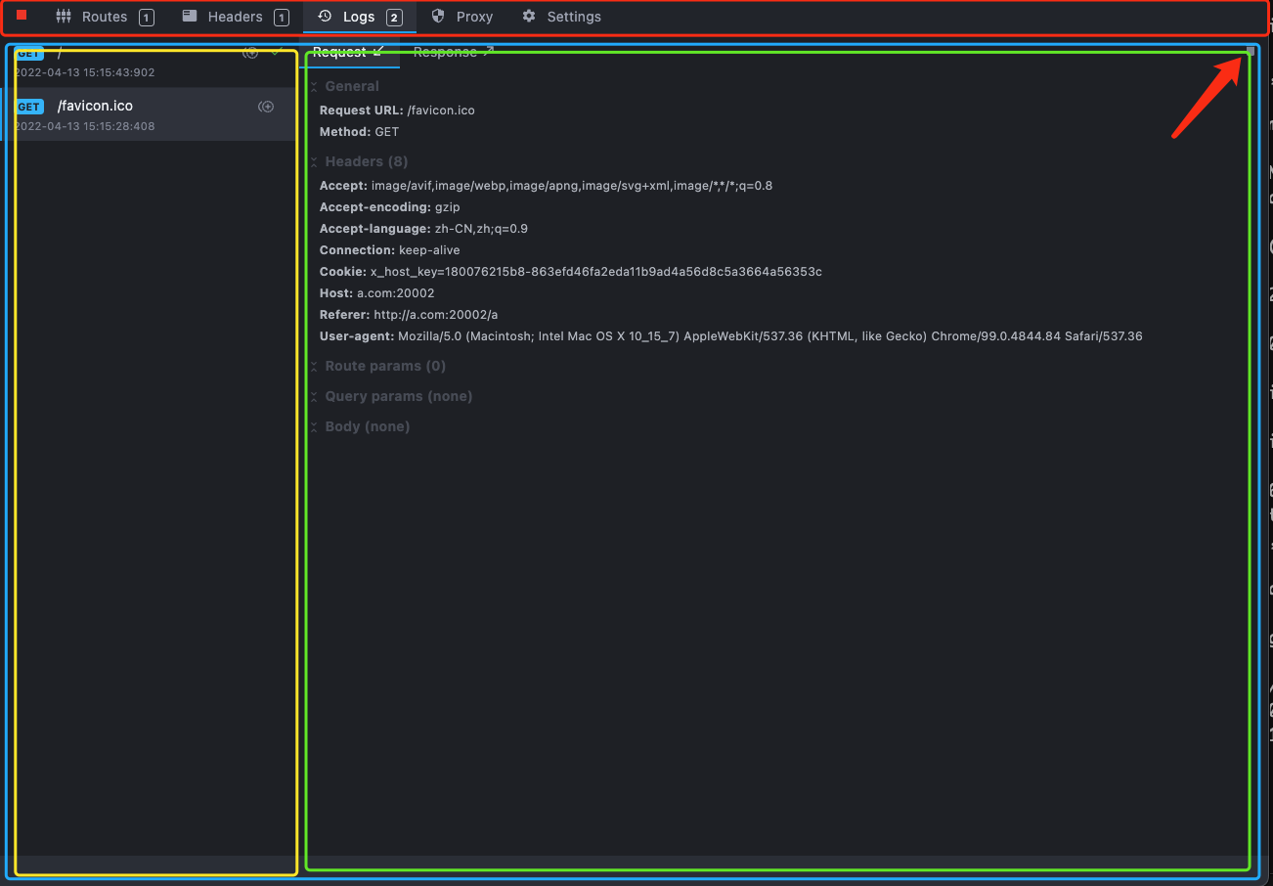
Task: Collapse the General section
Action: click(345, 86)
